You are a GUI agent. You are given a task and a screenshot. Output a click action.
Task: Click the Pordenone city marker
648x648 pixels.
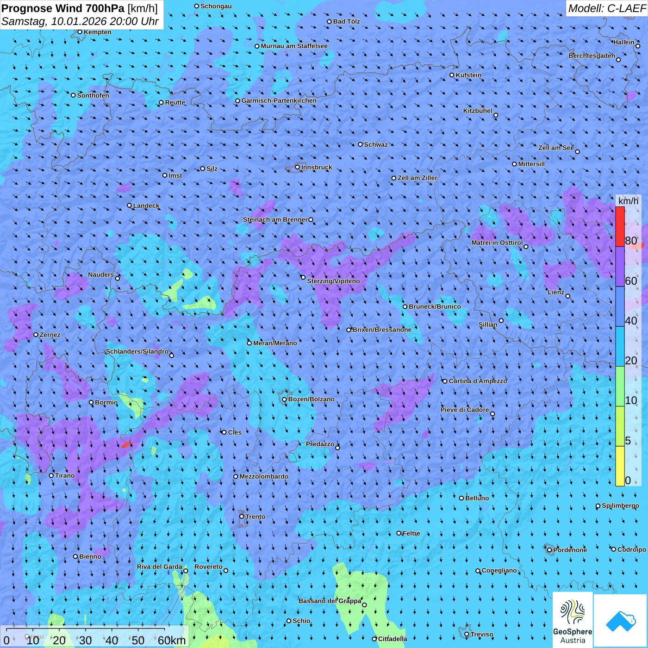pyautogui.click(x=549, y=550)
